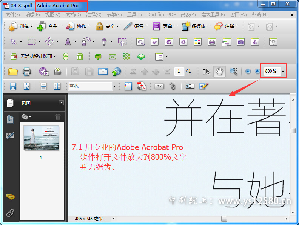Open the Comments panel in the sidebar
Image resolution: width=299 pixels, height=225 pixels.
(x=10, y=197)
